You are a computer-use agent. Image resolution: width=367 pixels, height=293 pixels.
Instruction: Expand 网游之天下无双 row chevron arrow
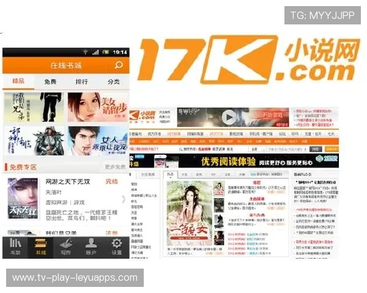pos(124,200)
